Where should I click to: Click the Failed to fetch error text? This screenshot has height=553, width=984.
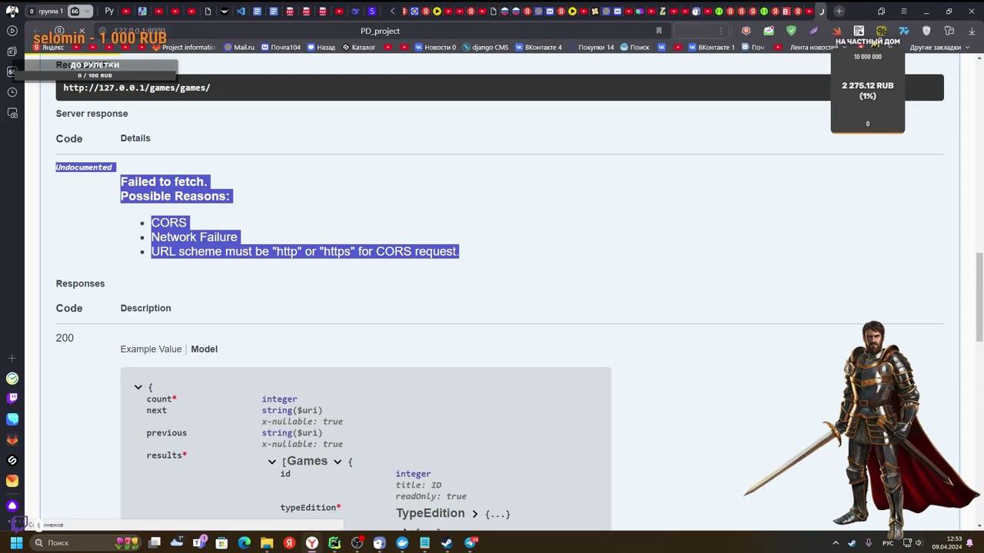[164, 182]
